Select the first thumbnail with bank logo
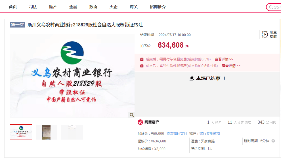Image resolution: width=281 pixels, height=158 pixels. point(21,132)
